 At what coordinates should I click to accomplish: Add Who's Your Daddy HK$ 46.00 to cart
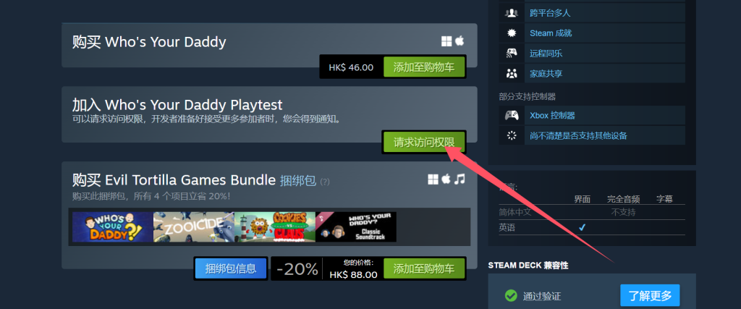pos(424,67)
